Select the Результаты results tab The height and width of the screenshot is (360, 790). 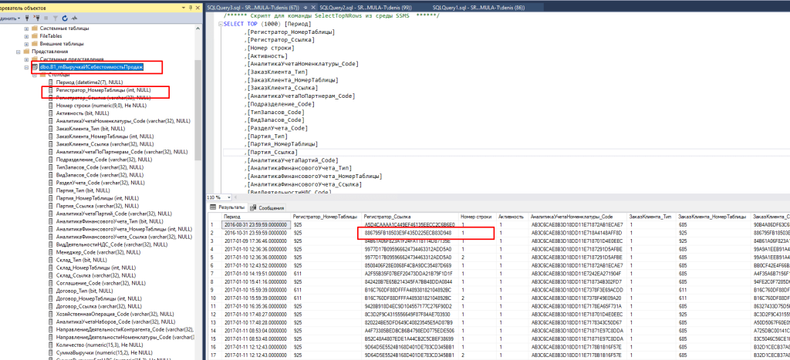[228, 207]
